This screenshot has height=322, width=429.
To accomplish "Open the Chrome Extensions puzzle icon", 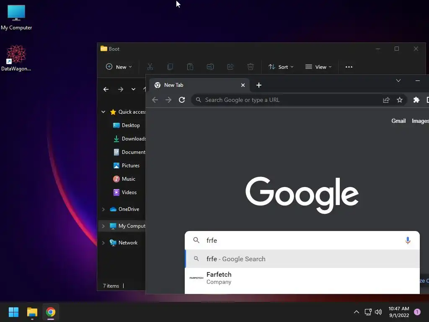I will point(416,100).
